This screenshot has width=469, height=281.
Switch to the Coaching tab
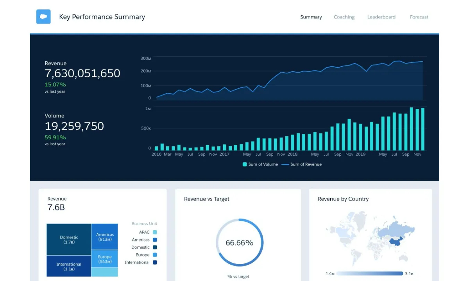coord(344,17)
